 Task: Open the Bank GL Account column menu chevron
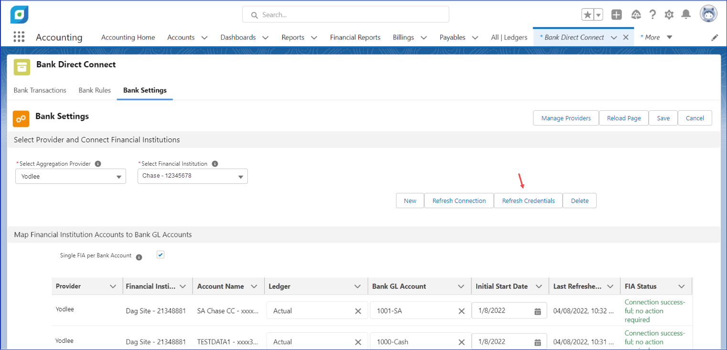[x=461, y=286]
